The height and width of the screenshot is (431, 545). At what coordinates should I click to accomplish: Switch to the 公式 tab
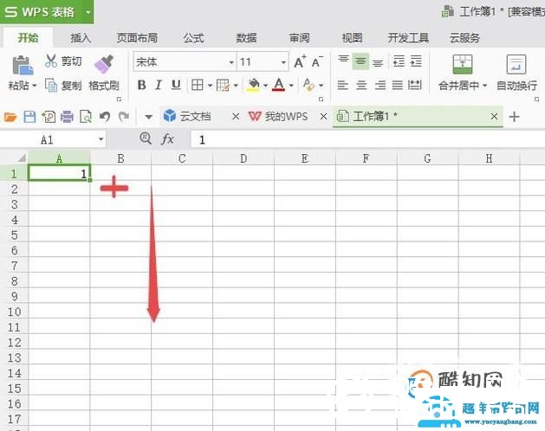tap(193, 37)
